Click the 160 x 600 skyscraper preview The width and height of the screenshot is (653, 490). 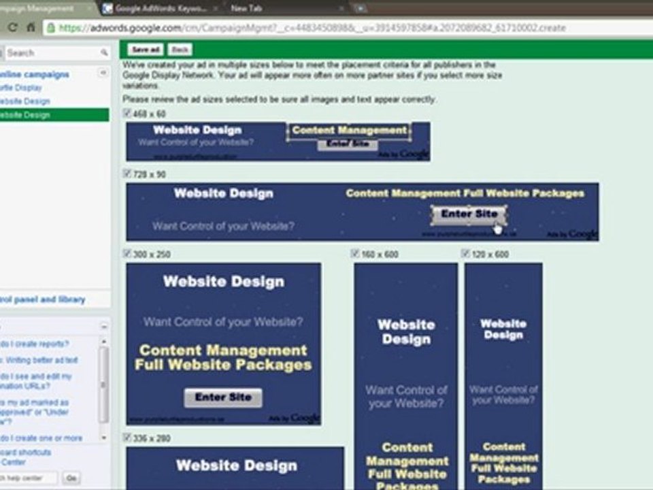406,376
